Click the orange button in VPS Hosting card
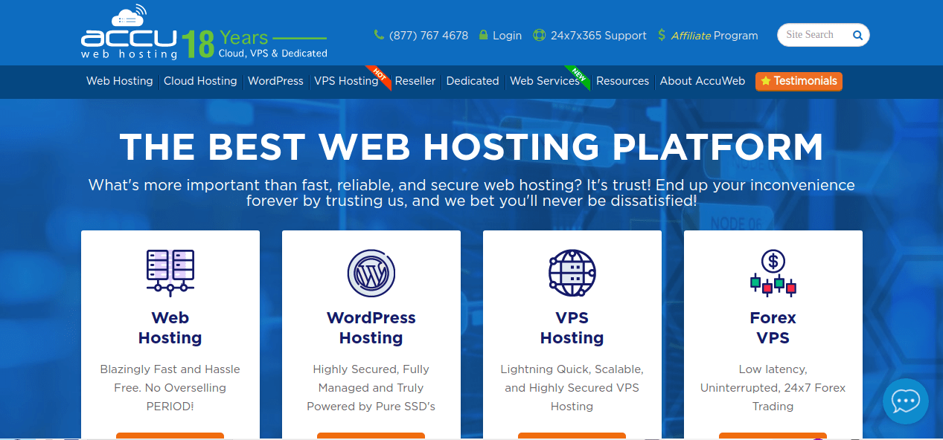 572,436
